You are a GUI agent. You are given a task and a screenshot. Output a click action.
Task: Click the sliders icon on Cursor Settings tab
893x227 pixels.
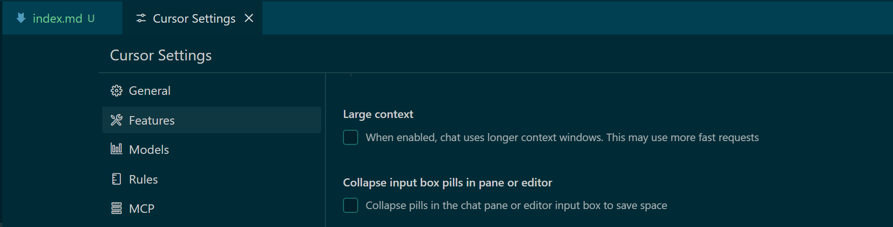[x=141, y=18]
